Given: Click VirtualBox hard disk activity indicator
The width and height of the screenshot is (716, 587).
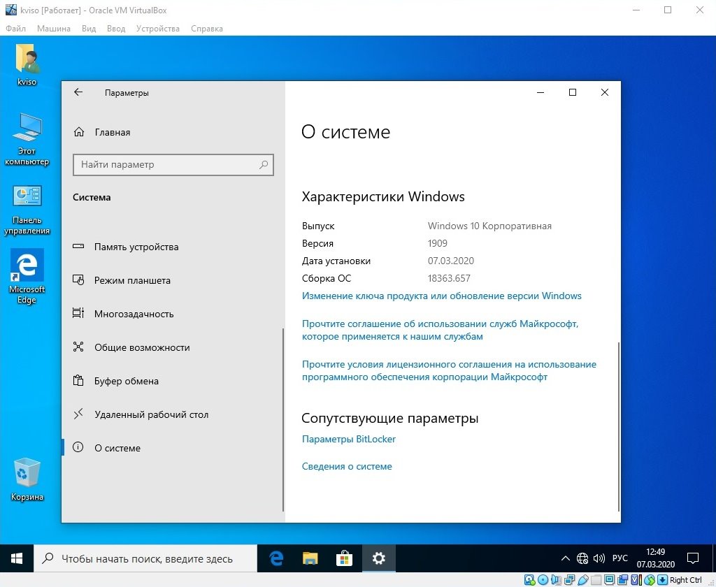Looking at the screenshot, I should (x=530, y=580).
